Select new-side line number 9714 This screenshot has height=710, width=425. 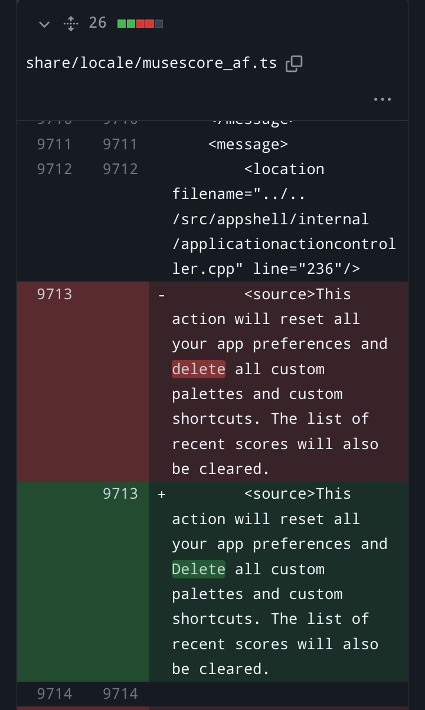pos(120,693)
